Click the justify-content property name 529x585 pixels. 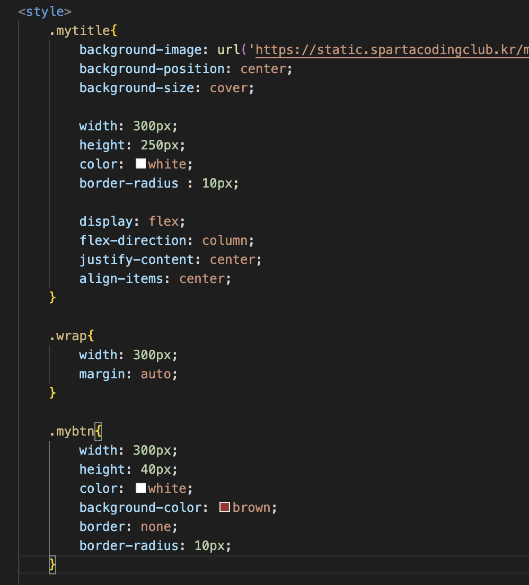pyautogui.click(x=137, y=260)
